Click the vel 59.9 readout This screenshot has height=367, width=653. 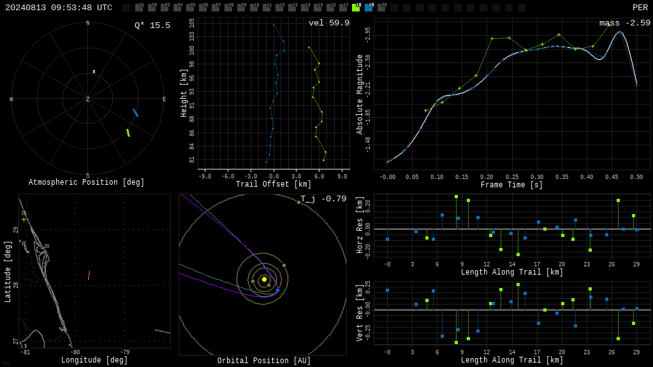[x=329, y=23]
